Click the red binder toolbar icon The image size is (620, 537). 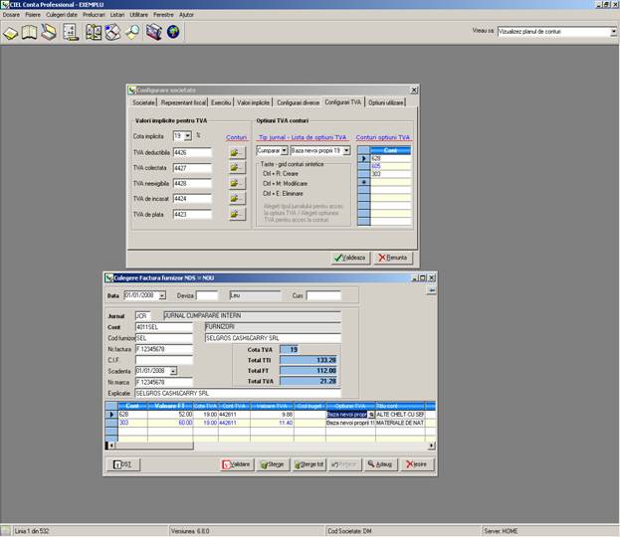[x=154, y=33]
